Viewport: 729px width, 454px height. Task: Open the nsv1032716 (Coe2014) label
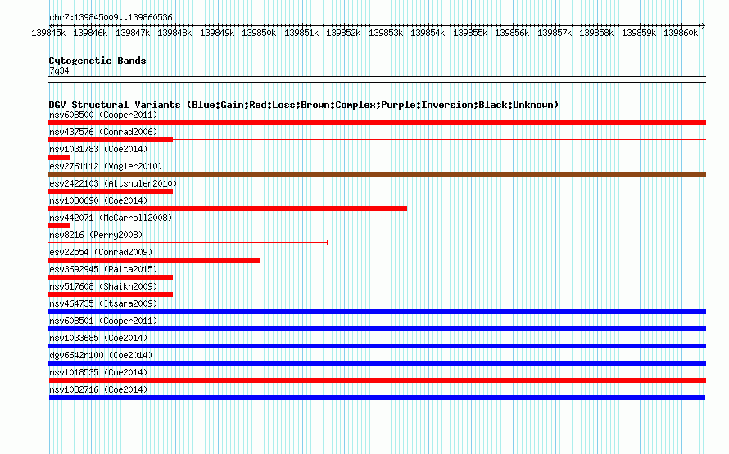pyautogui.click(x=98, y=389)
